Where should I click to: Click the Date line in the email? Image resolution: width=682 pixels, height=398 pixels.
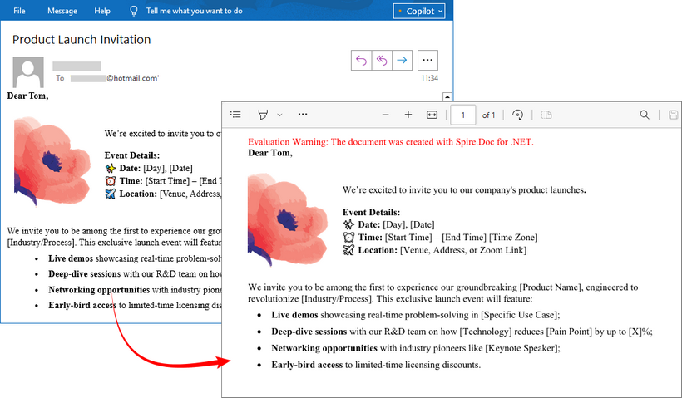click(x=149, y=168)
